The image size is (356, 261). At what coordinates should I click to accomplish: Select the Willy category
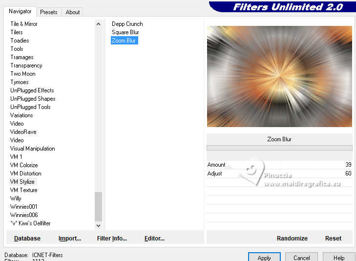click(16, 198)
